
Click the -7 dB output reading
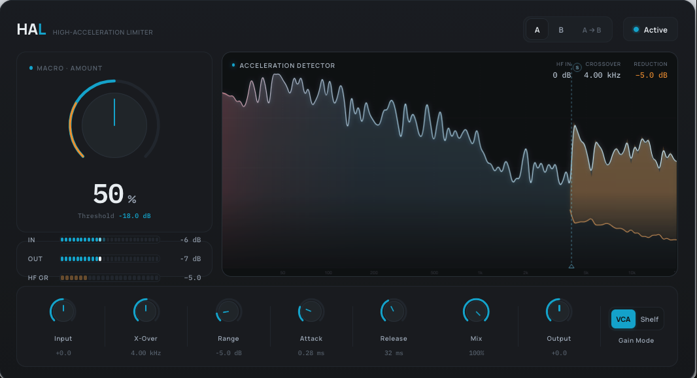coord(191,259)
